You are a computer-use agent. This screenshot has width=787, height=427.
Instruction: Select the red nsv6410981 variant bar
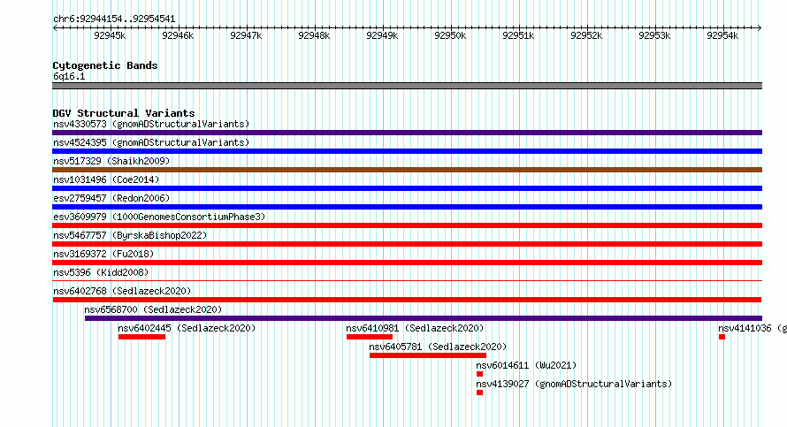tap(370, 337)
